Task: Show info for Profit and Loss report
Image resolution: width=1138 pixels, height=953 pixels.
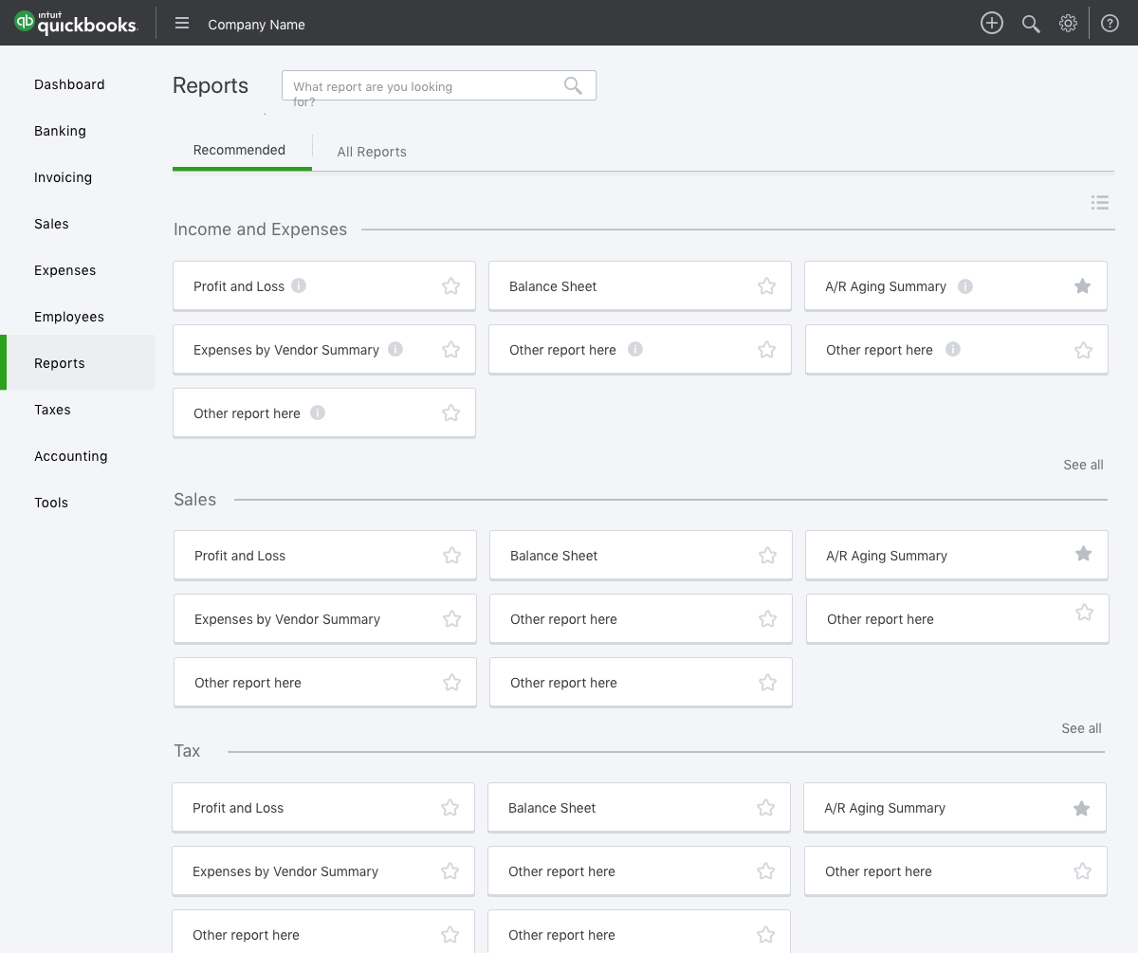Action: pyautogui.click(x=299, y=285)
